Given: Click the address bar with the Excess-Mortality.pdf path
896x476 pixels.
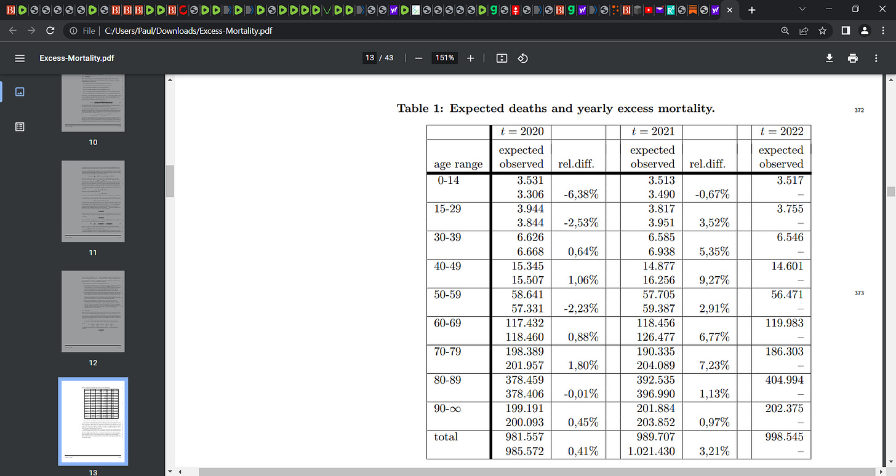Looking at the screenshot, I should point(188,30).
